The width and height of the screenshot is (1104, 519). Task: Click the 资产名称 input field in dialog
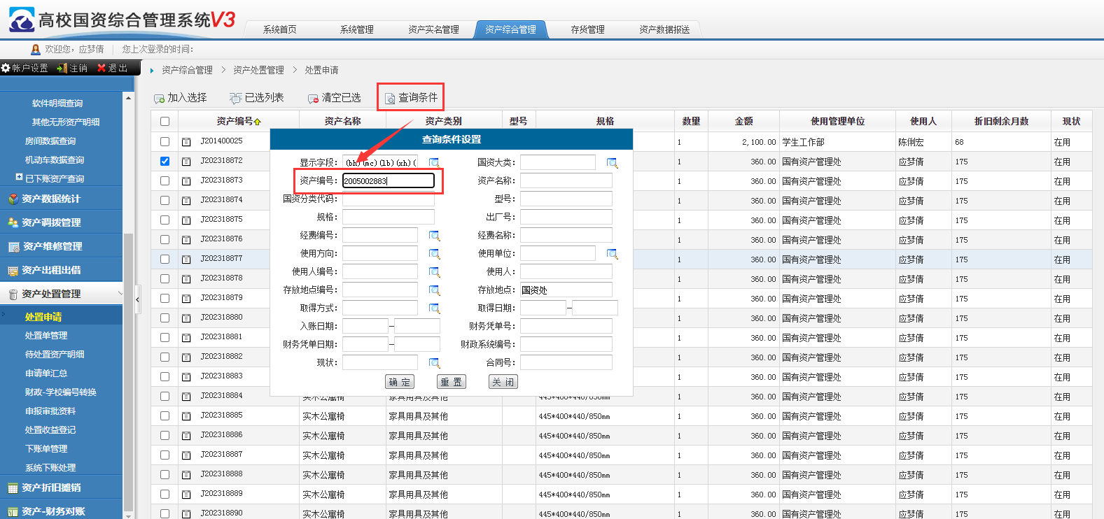[x=566, y=180]
